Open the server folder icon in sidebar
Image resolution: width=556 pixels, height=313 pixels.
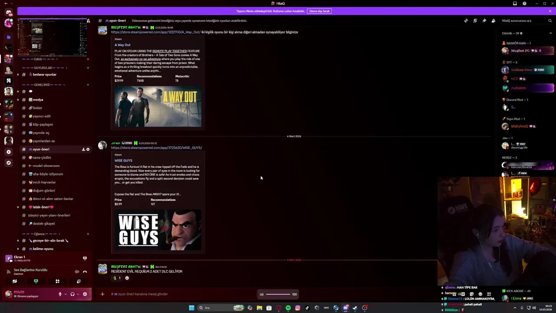[x=9, y=37]
